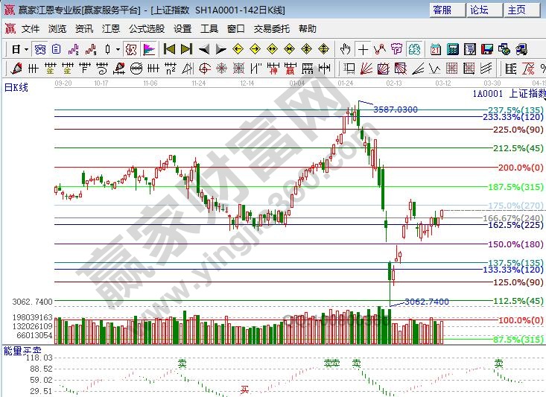Click the floppy disk save icon
The height and width of the screenshot is (397, 546).
487,49
